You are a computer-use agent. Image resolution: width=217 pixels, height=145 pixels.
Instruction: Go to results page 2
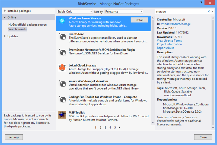tap(100, 128)
